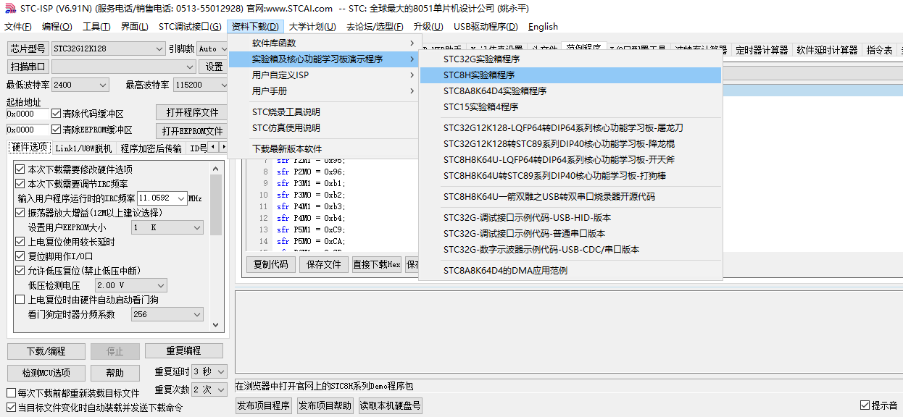Image resolution: width=903 pixels, height=417 pixels.
Task: Open the 工具(T) menu
Action: tap(96, 27)
